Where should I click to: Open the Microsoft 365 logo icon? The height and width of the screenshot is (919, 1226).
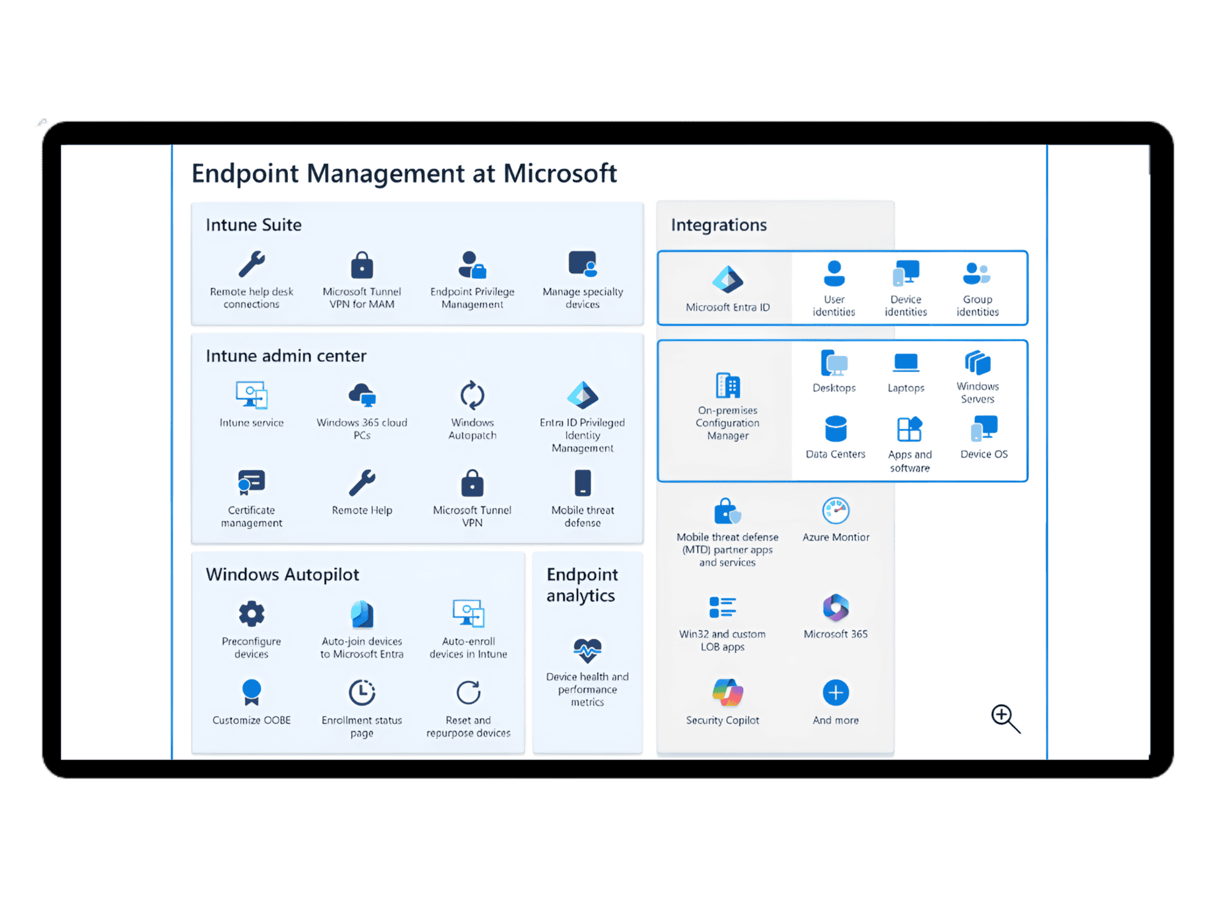(836, 608)
